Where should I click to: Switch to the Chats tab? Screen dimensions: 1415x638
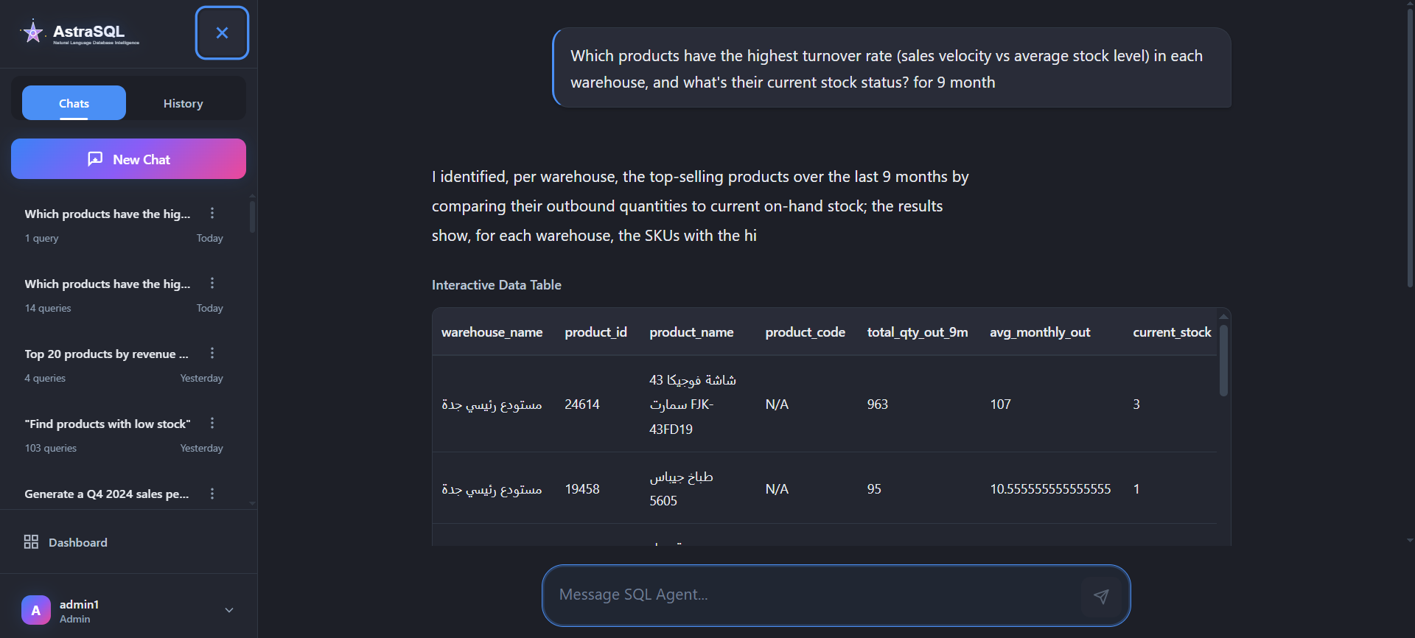click(x=73, y=103)
